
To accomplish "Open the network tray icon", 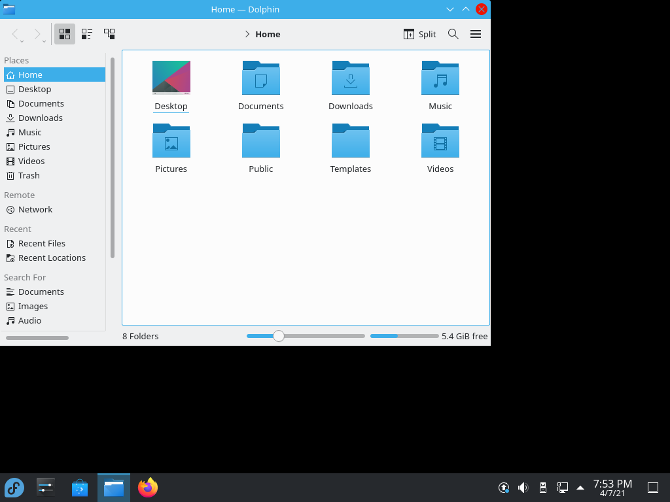I will tap(562, 488).
